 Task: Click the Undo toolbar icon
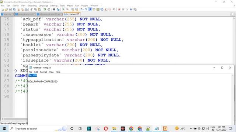coord(45,9)
